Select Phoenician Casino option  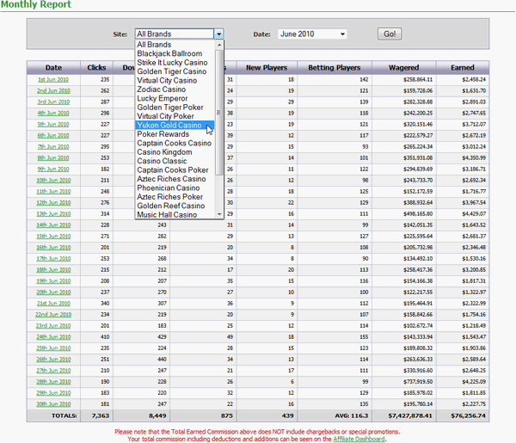click(x=175, y=188)
